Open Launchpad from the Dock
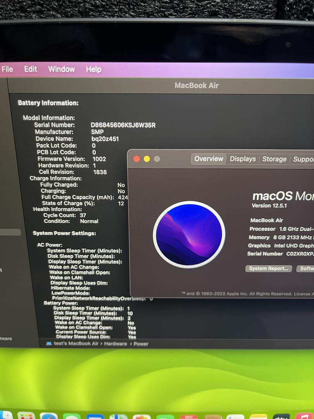 tap(26, 416)
